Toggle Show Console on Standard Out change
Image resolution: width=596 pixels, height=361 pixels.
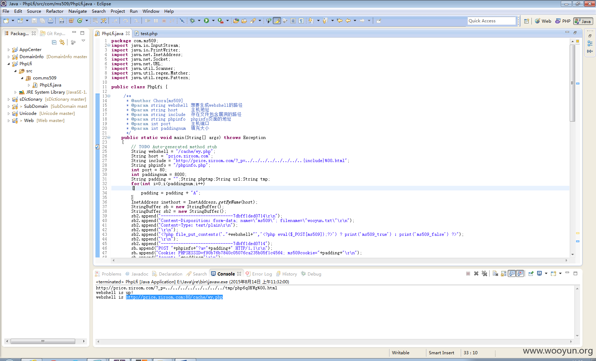pyautogui.click(x=512, y=273)
